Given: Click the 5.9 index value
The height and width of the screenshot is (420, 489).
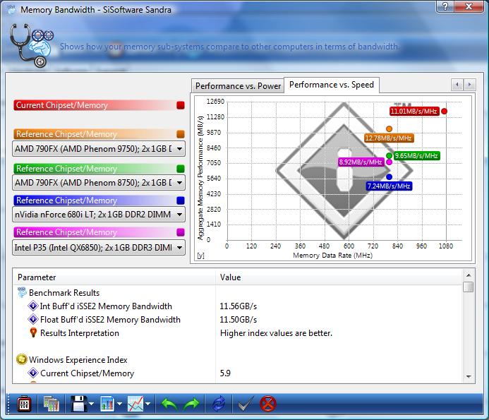Looking at the screenshot, I should (x=225, y=373).
